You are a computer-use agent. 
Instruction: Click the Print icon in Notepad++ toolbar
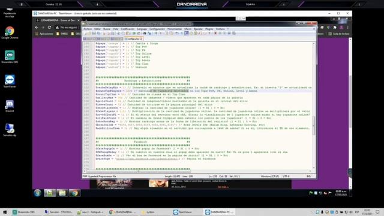tap(113, 34)
